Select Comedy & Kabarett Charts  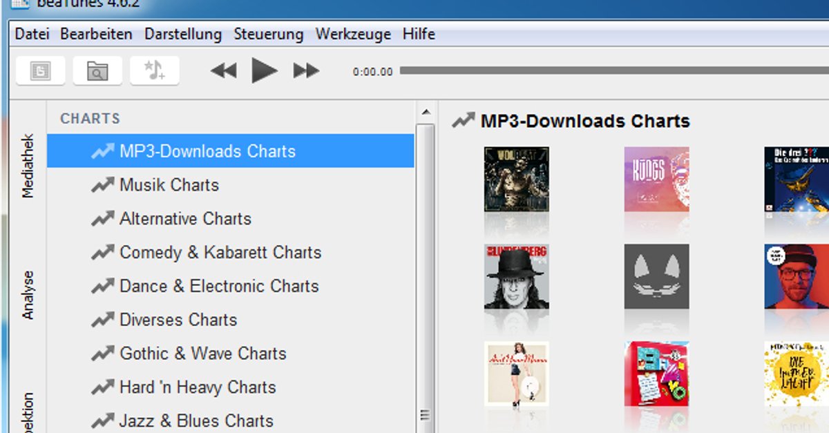tap(231, 253)
